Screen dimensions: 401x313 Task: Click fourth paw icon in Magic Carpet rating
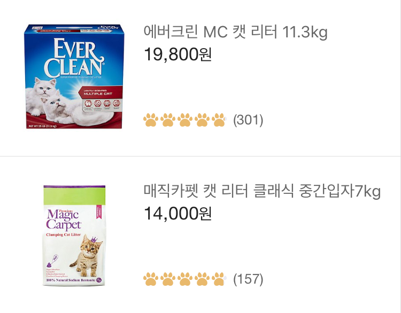tap(202, 279)
